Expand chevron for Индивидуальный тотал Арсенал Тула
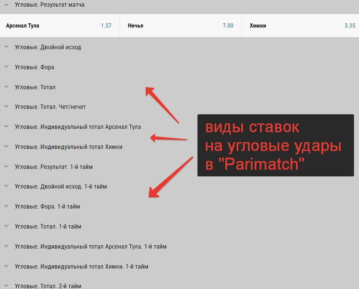The image size is (359, 289). coord(6,126)
